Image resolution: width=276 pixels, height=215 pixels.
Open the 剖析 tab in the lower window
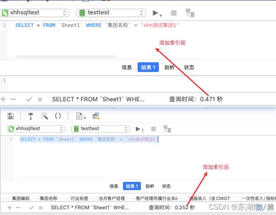[150, 186]
